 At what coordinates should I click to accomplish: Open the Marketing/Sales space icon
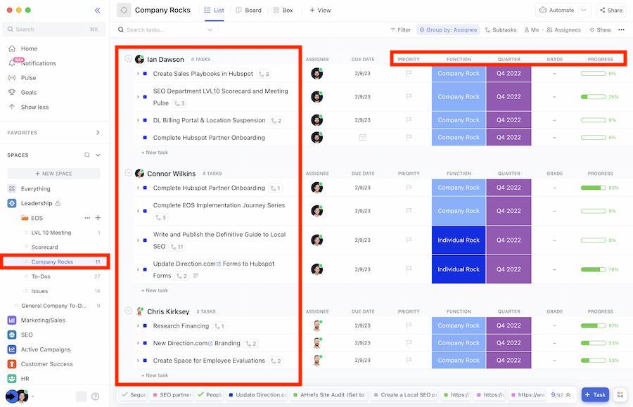(11, 320)
